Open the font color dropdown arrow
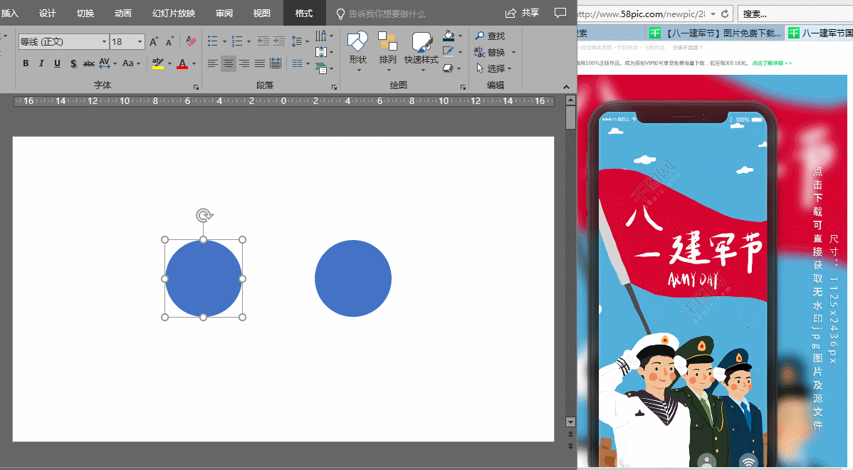The width and height of the screenshot is (853, 470). [194, 63]
